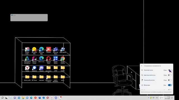Show hidden tray icons chevron

(x=149, y=98)
